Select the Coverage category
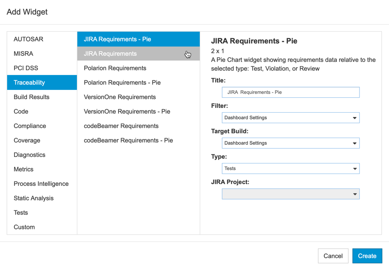 [42, 140]
